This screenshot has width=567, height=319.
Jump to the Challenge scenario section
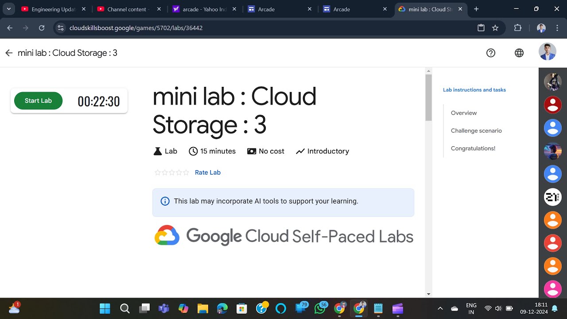476,131
